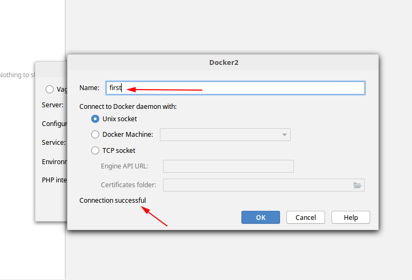Click the 'Connect to Docker daemon with:' label
Screen dimensions: 412x280
pos(128,107)
